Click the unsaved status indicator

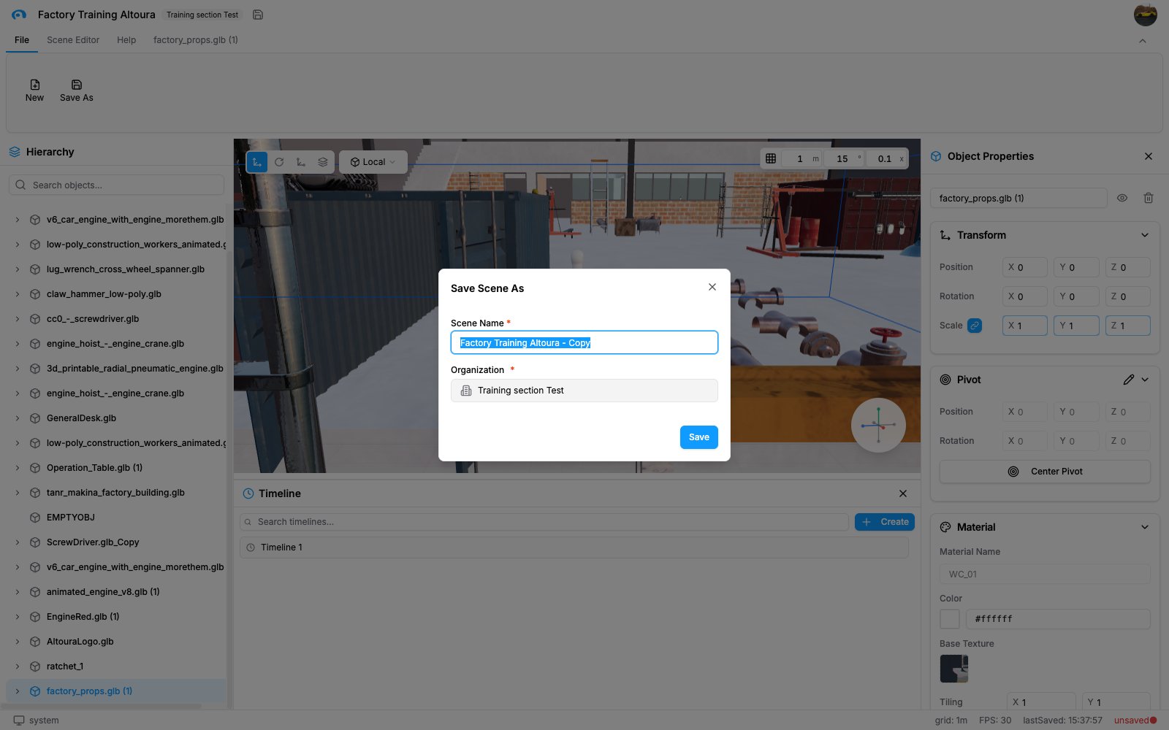(x=1135, y=721)
